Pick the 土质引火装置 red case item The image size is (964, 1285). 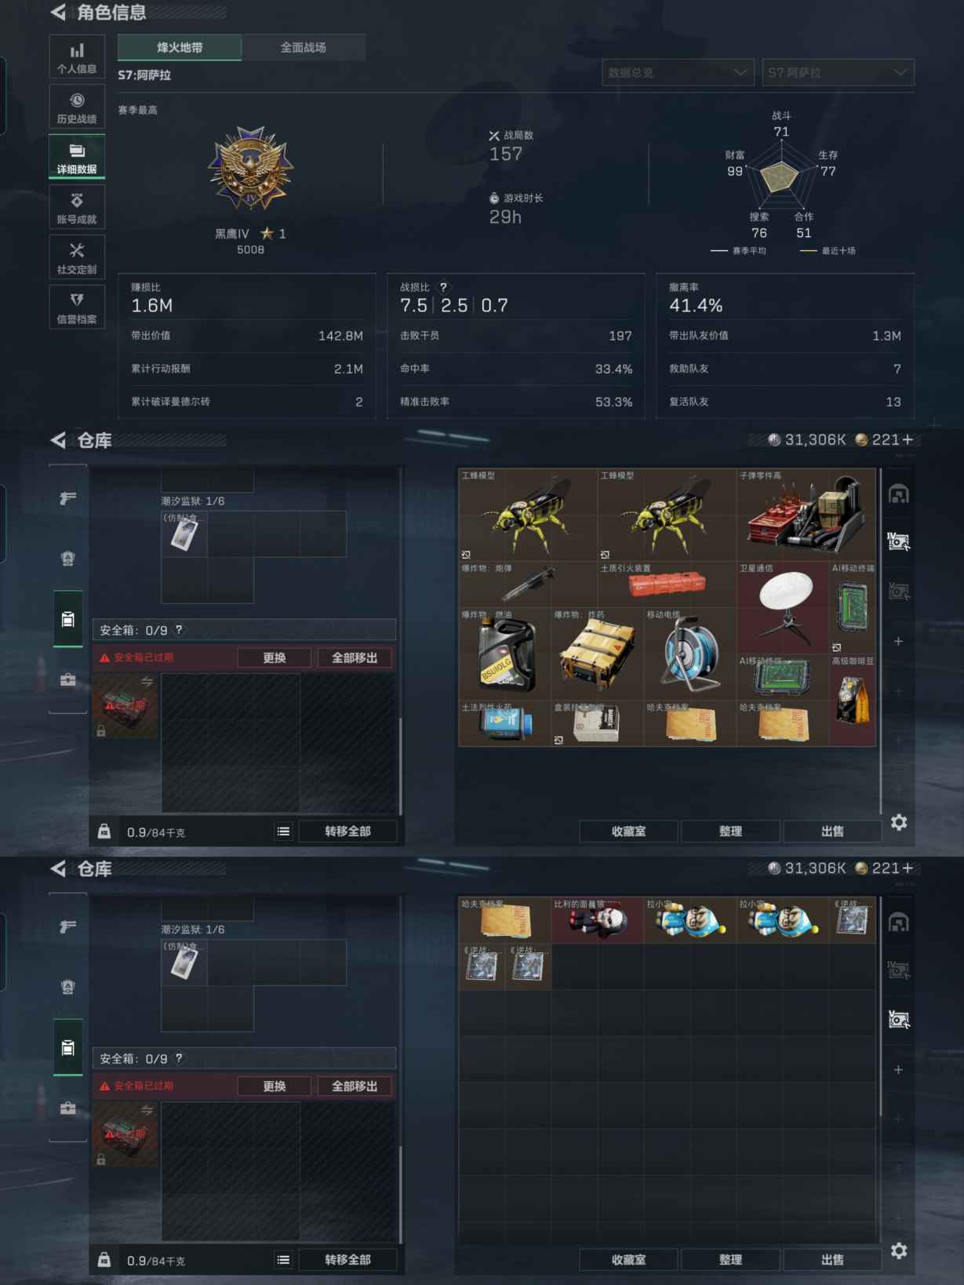coord(667,584)
